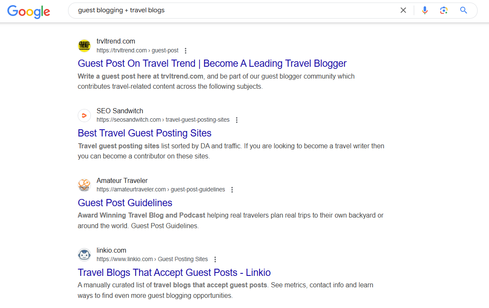Open the 'Guest Post Guidelines' result link

125,203
